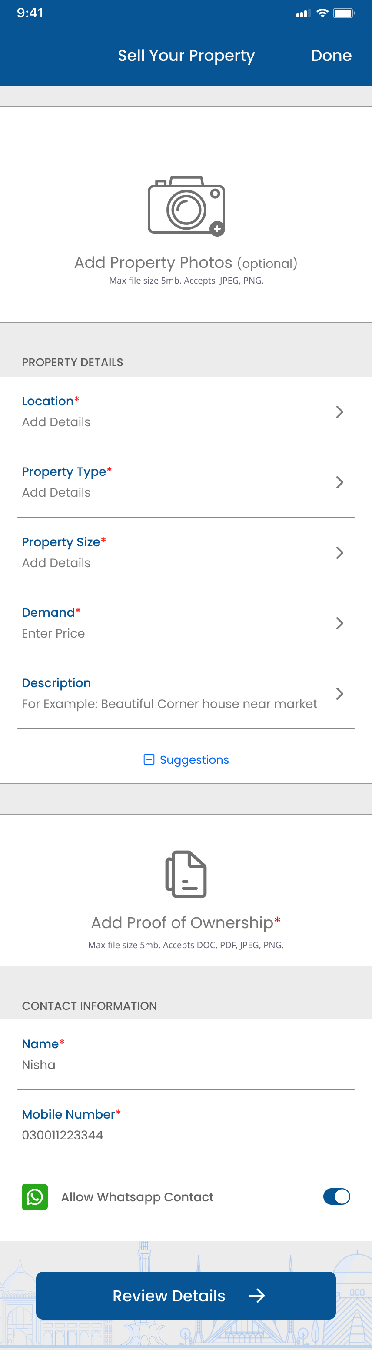Tap the arrow icon on Review Details
This screenshot has width=372, height=1350.
coord(257,1296)
